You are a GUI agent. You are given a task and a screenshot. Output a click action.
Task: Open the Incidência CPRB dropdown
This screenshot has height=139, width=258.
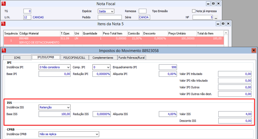(69, 134)
